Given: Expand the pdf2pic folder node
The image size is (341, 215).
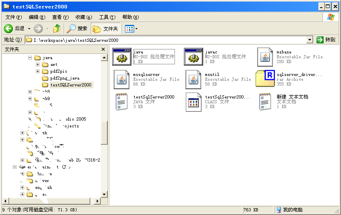Looking at the screenshot, I should tap(37, 71).
